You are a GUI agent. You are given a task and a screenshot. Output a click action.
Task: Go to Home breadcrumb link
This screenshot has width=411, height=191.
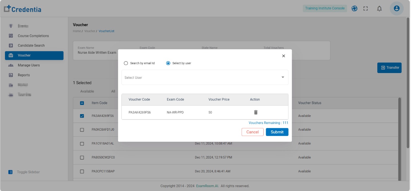point(77,31)
